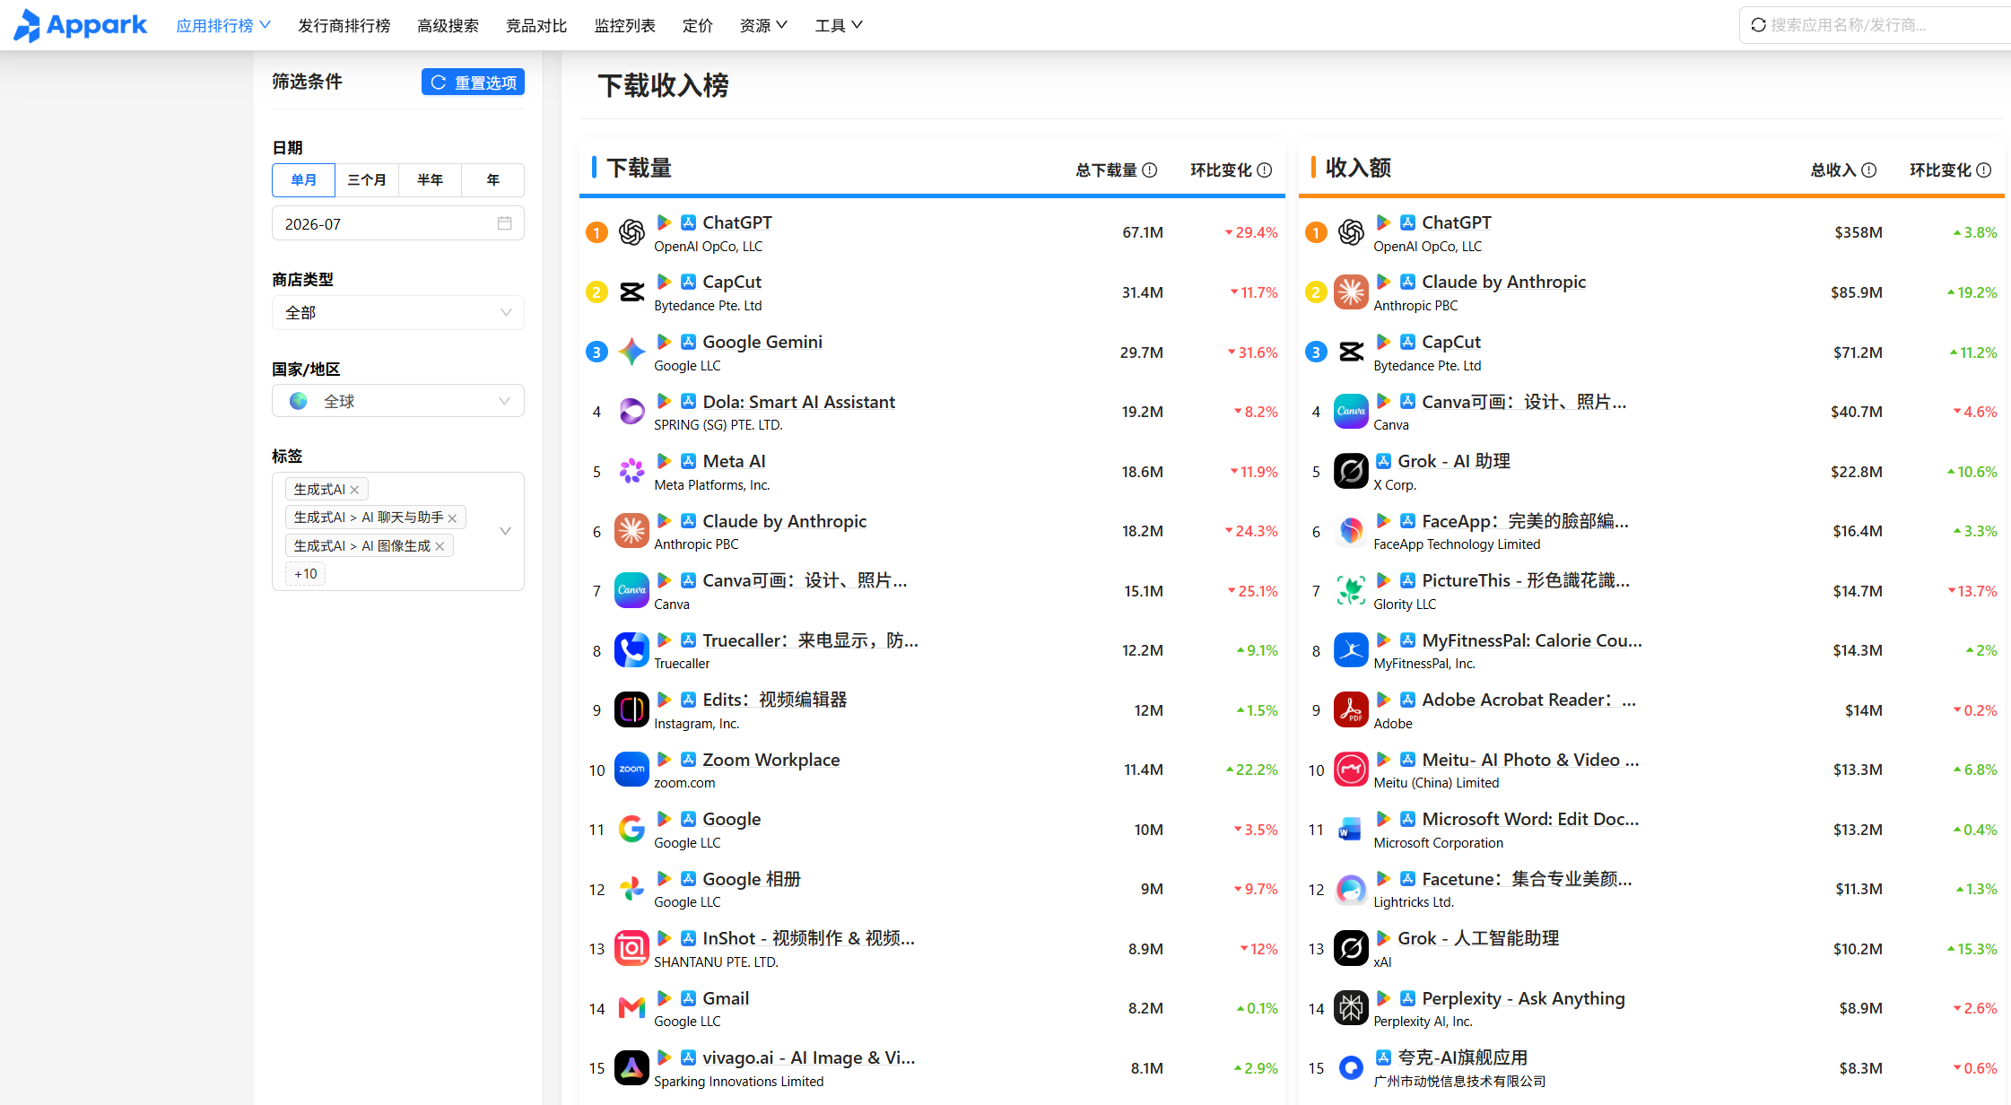Select the 三个月 date range
This screenshot has width=2011, height=1105.
[x=367, y=180]
